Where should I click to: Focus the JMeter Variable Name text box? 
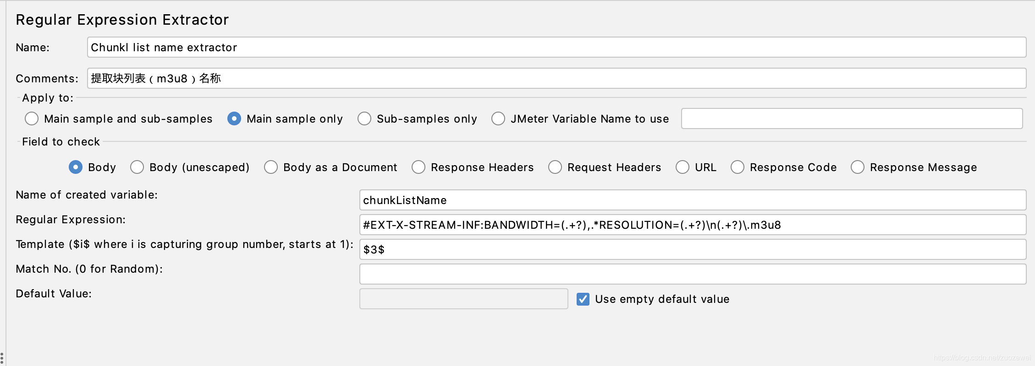[x=852, y=118]
